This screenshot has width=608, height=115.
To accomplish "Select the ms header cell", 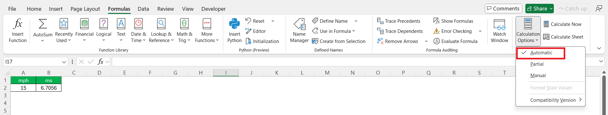I will tap(48, 80).
